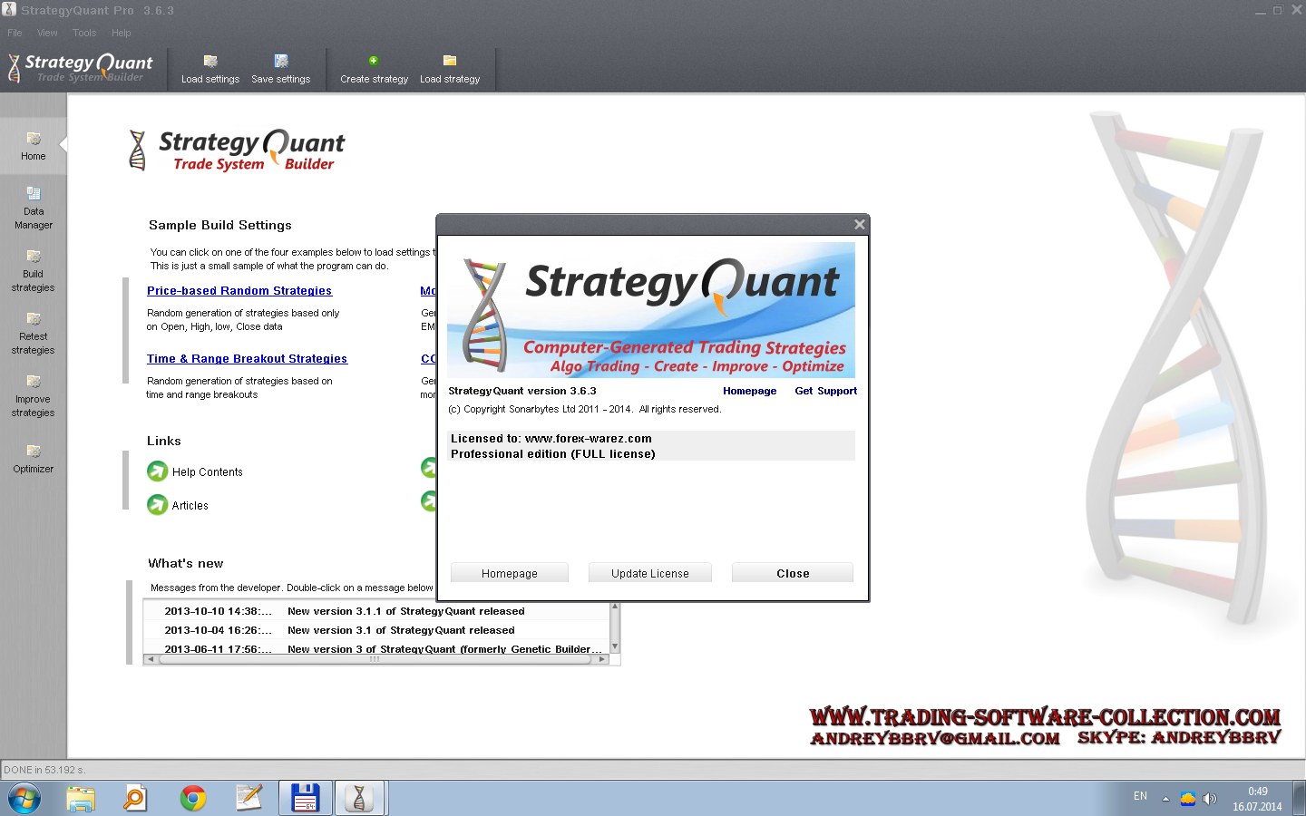Screen dimensions: 1306x816
Task: Select Improve strategies in sidebar
Action: [34, 394]
